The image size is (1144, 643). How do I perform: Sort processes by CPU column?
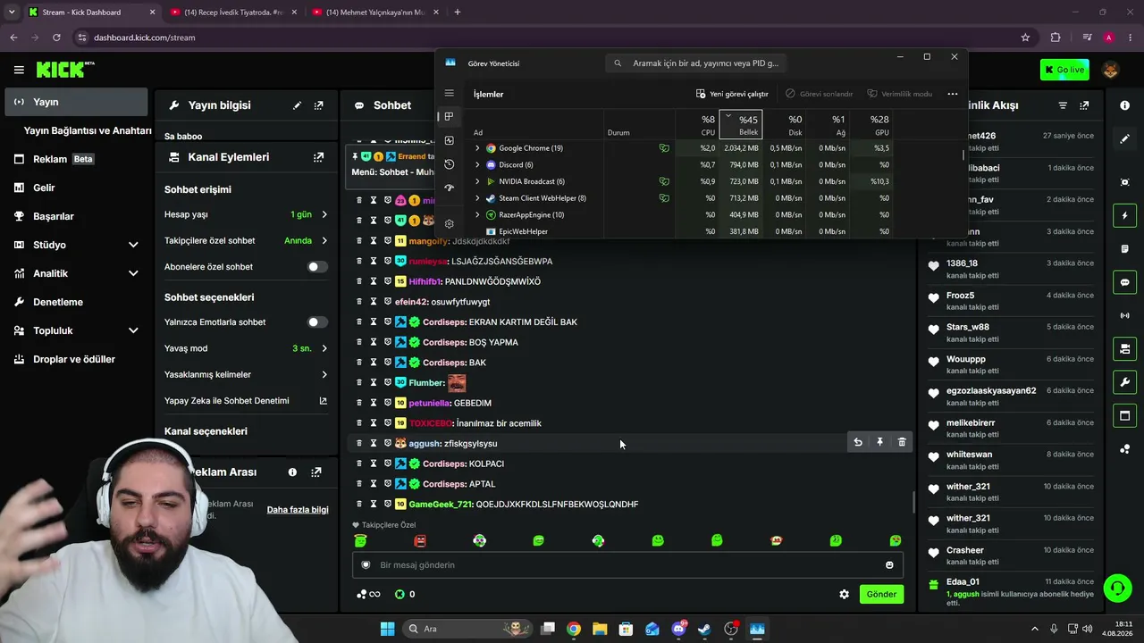[x=698, y=125]
